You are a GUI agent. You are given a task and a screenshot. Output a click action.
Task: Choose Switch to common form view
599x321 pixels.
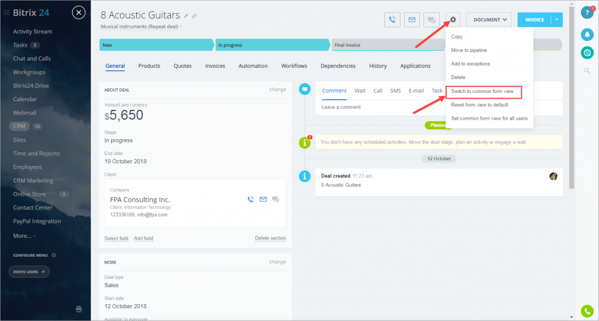click(482, 91)
